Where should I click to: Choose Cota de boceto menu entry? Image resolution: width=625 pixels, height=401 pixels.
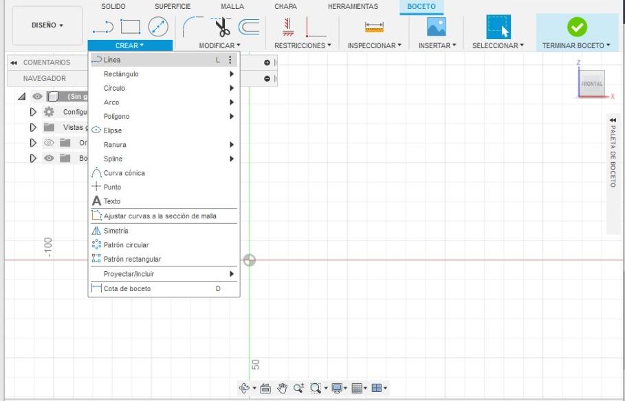coord(164,288)
